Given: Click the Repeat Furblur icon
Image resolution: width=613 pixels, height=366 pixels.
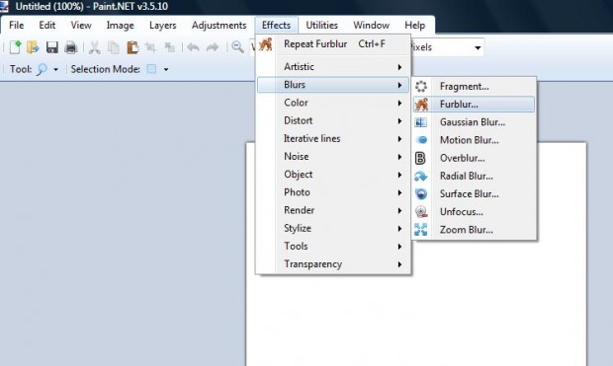Looking at the screenshot, I should (x=266, y=44).
